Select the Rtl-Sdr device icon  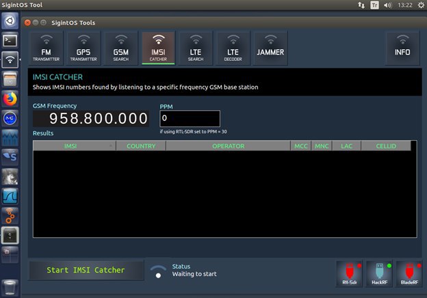pos(350,274)
